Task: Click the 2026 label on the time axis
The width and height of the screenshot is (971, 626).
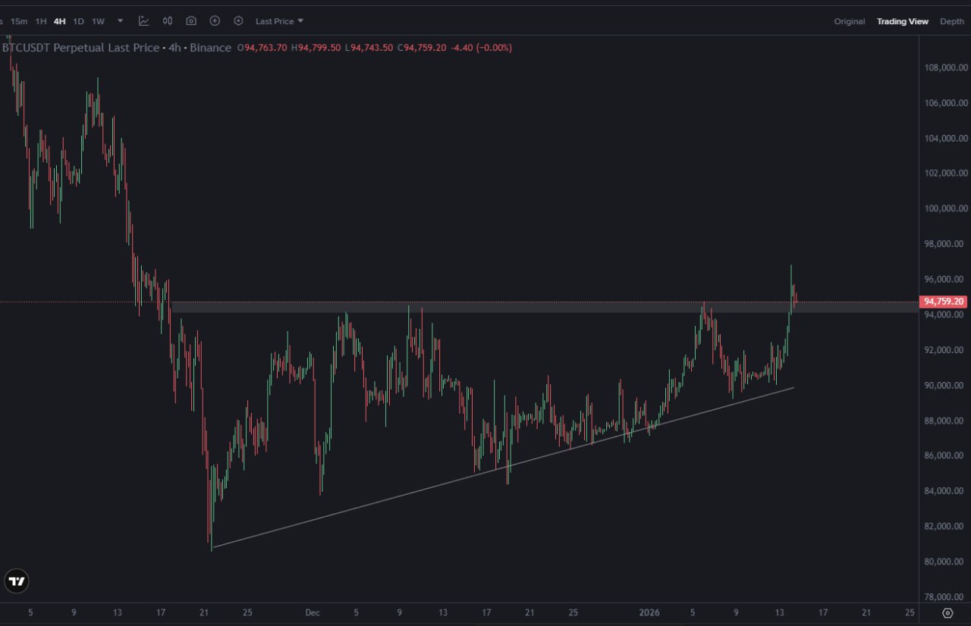Action: (651, 612)
